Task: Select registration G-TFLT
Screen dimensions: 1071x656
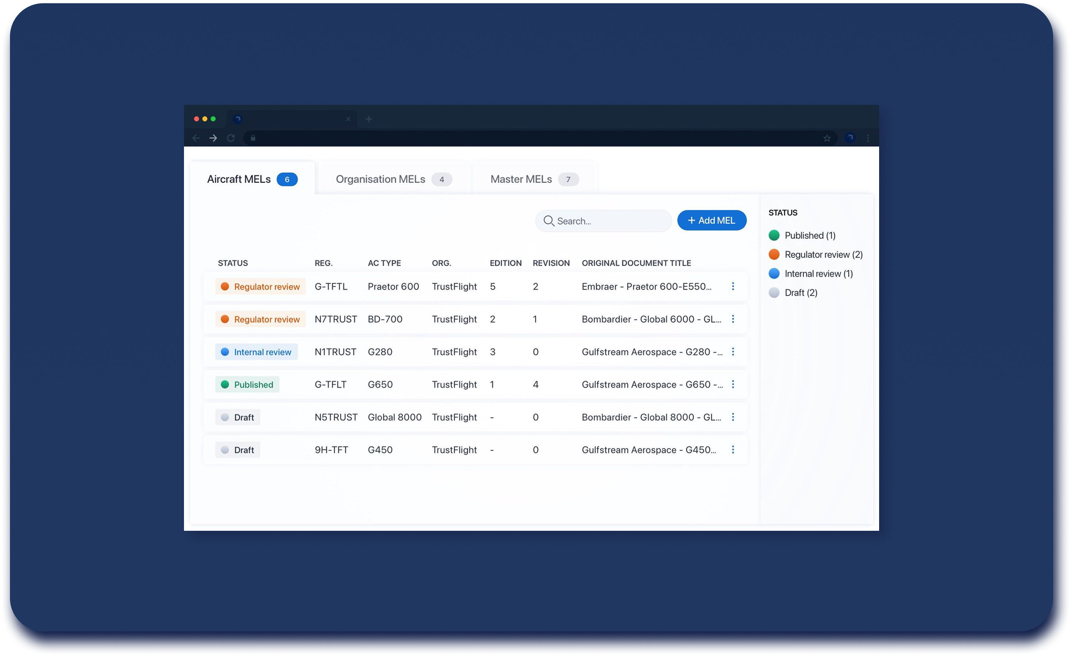Action: pyautogui.click(x=330, y=384)
